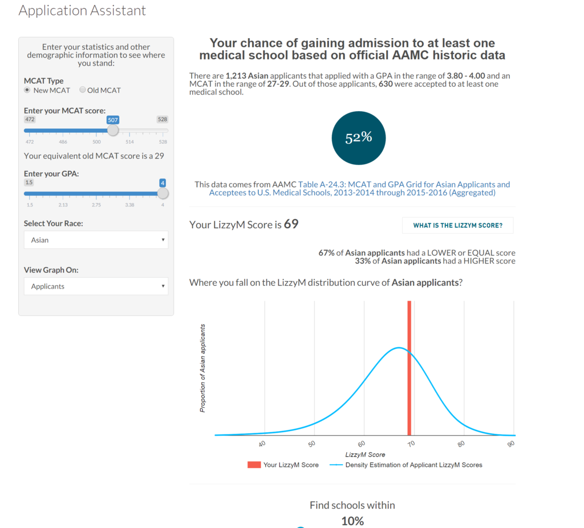The image size is (584, 528).
Task: Click the MCAT score slider handle
Action: pos(113,131)
